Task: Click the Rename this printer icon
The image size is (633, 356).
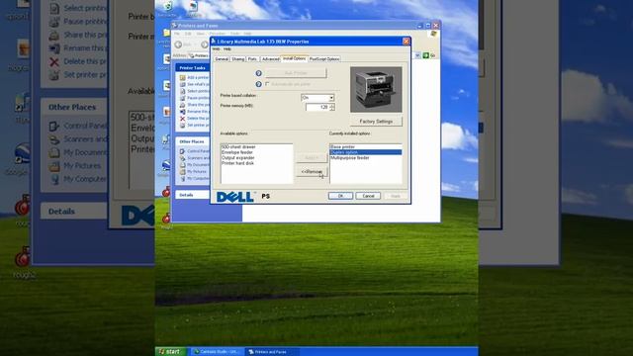Action: click(x=182, y=112)
